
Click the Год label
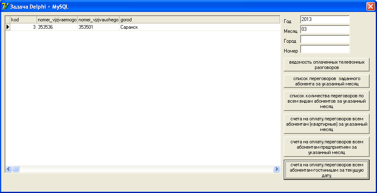point(287,21)
